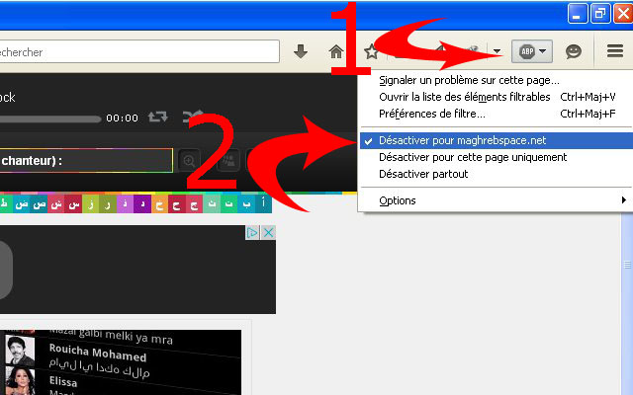Open Elissa's photo thumbnail
This screenshot has width=633, height=395.
click(20, 380)
